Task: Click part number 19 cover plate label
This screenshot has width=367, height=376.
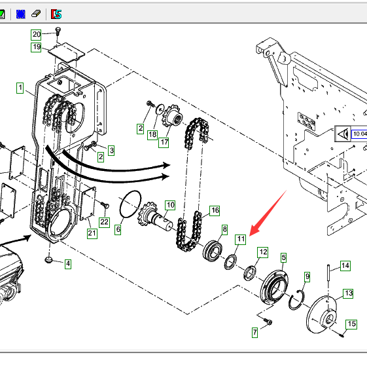Action: pos(36,47)
